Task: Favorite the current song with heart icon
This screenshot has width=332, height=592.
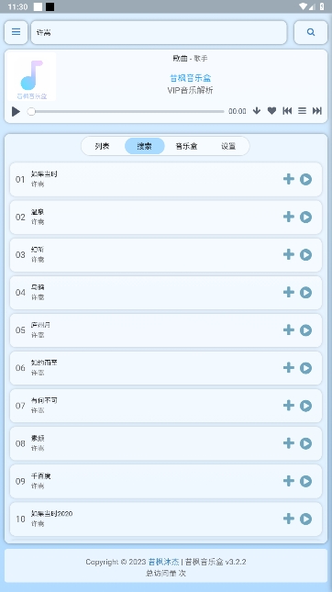Action: 271,111
